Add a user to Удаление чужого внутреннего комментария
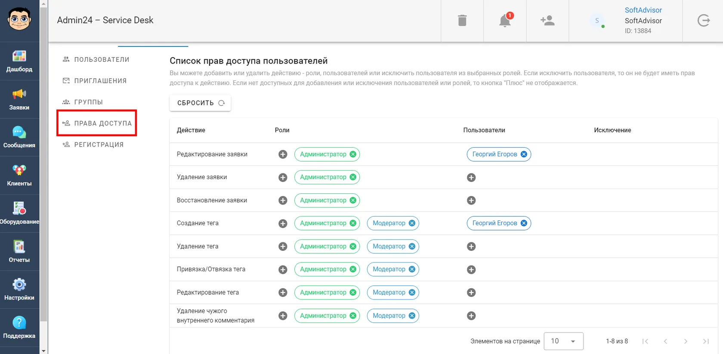 coord(471,316)
